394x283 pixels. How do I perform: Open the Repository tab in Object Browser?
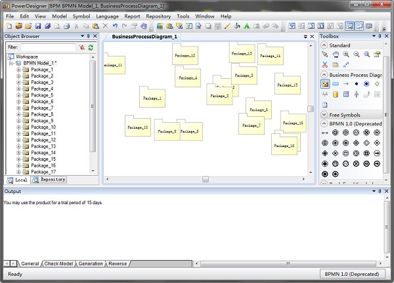click(49, 179)
